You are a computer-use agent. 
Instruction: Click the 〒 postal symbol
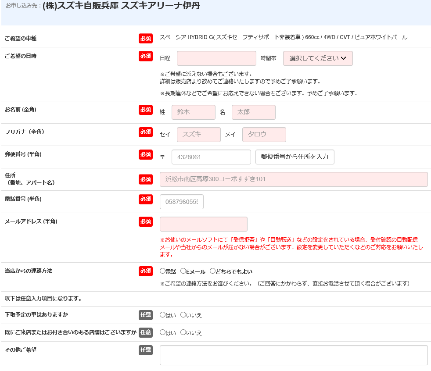tap(162, 157)
